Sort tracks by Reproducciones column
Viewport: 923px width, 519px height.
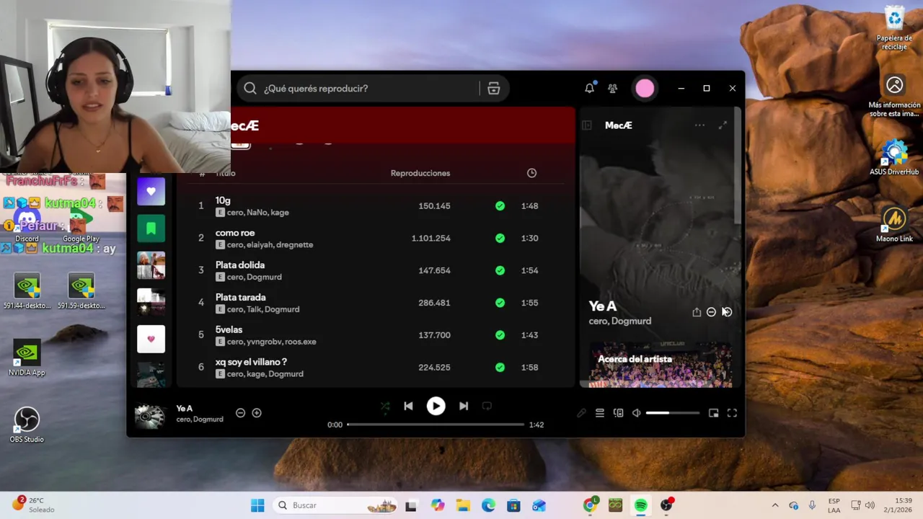point(420,173)
